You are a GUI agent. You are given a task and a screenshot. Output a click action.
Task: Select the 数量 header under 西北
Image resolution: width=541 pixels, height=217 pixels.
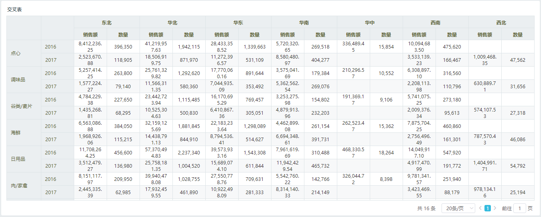click(518, 34)
